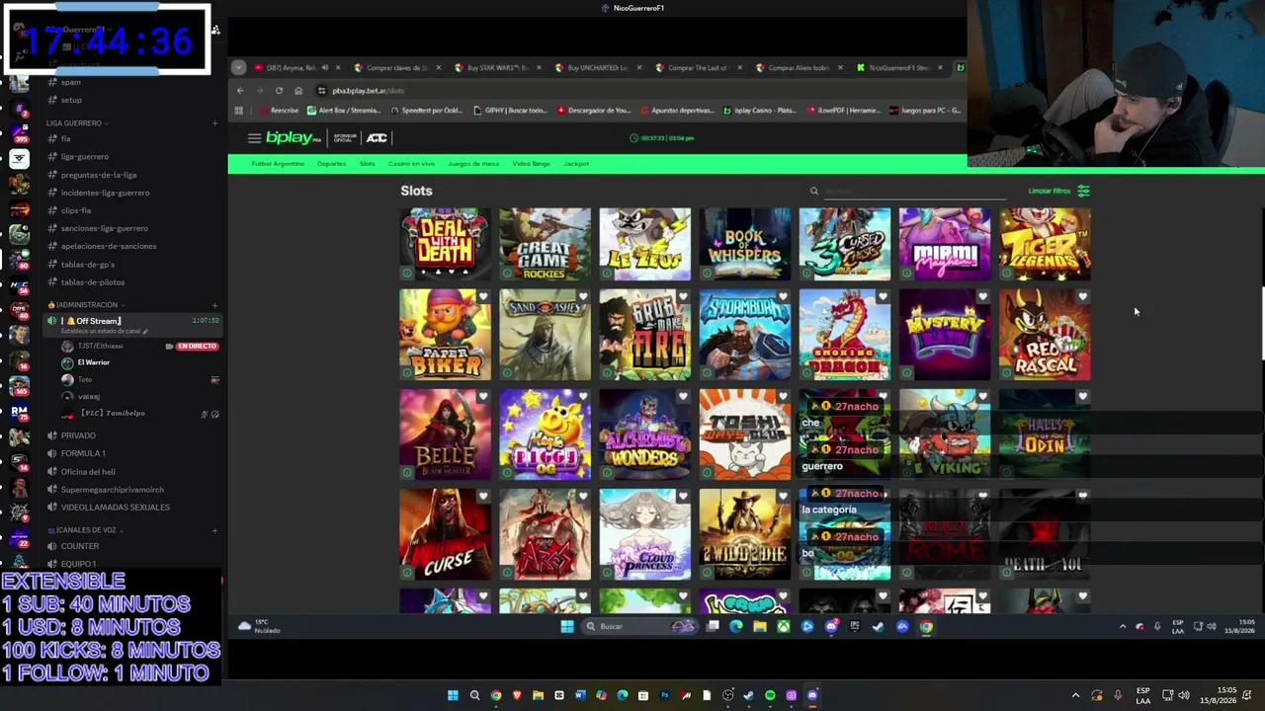The width and height of the screenshot is (1265, 711).
Task: Show hidden icons in bottom system tray
Action: [x=1076, y=695]
